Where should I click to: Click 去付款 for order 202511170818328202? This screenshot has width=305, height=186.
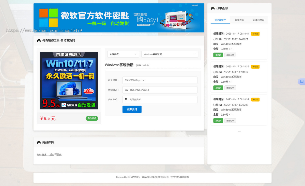218,120
